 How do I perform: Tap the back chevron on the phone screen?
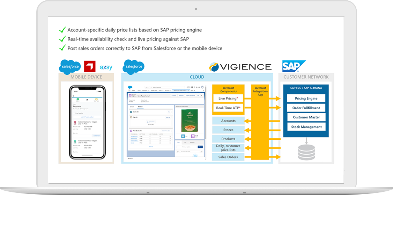[x=73, y=96]
